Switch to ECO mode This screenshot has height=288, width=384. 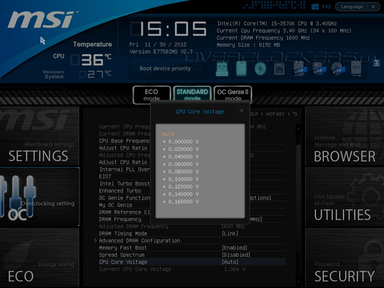coord(152,95)
